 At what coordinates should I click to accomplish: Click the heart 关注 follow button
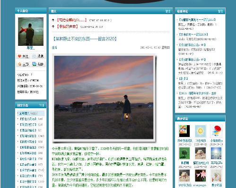coord(23,56)
